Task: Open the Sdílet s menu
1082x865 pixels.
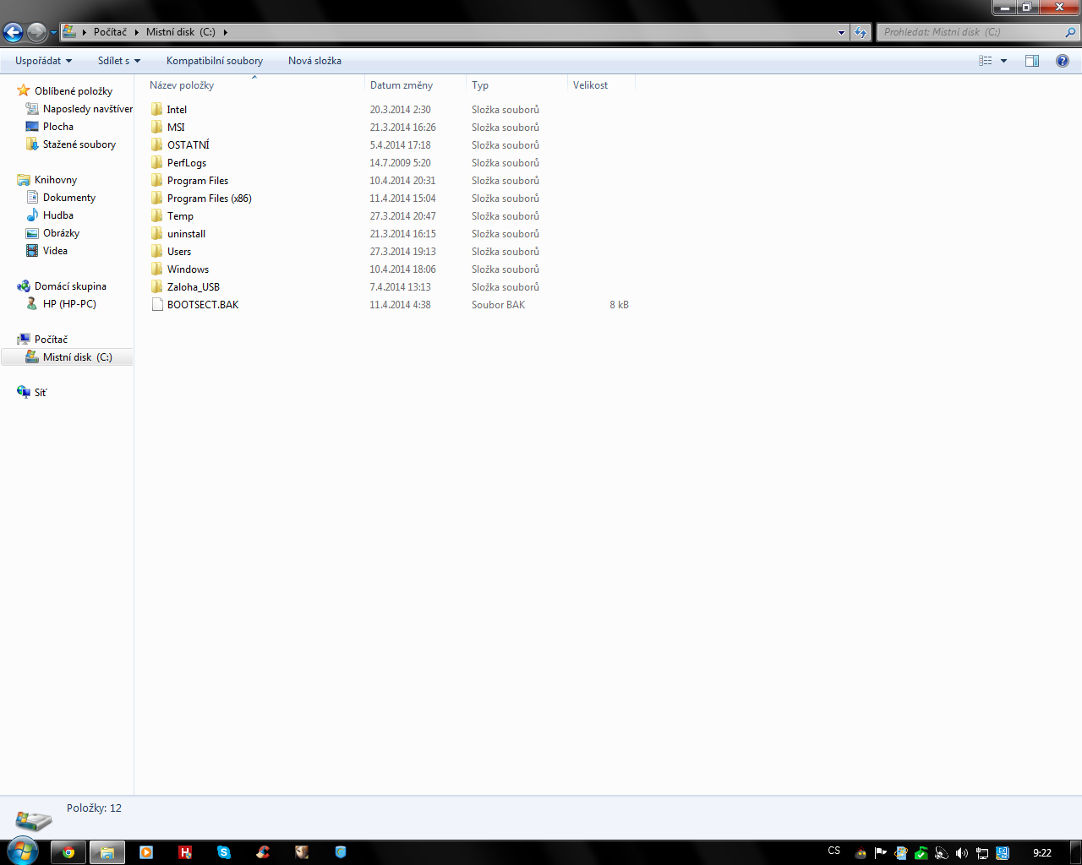Action: click(x=119, y=61)
